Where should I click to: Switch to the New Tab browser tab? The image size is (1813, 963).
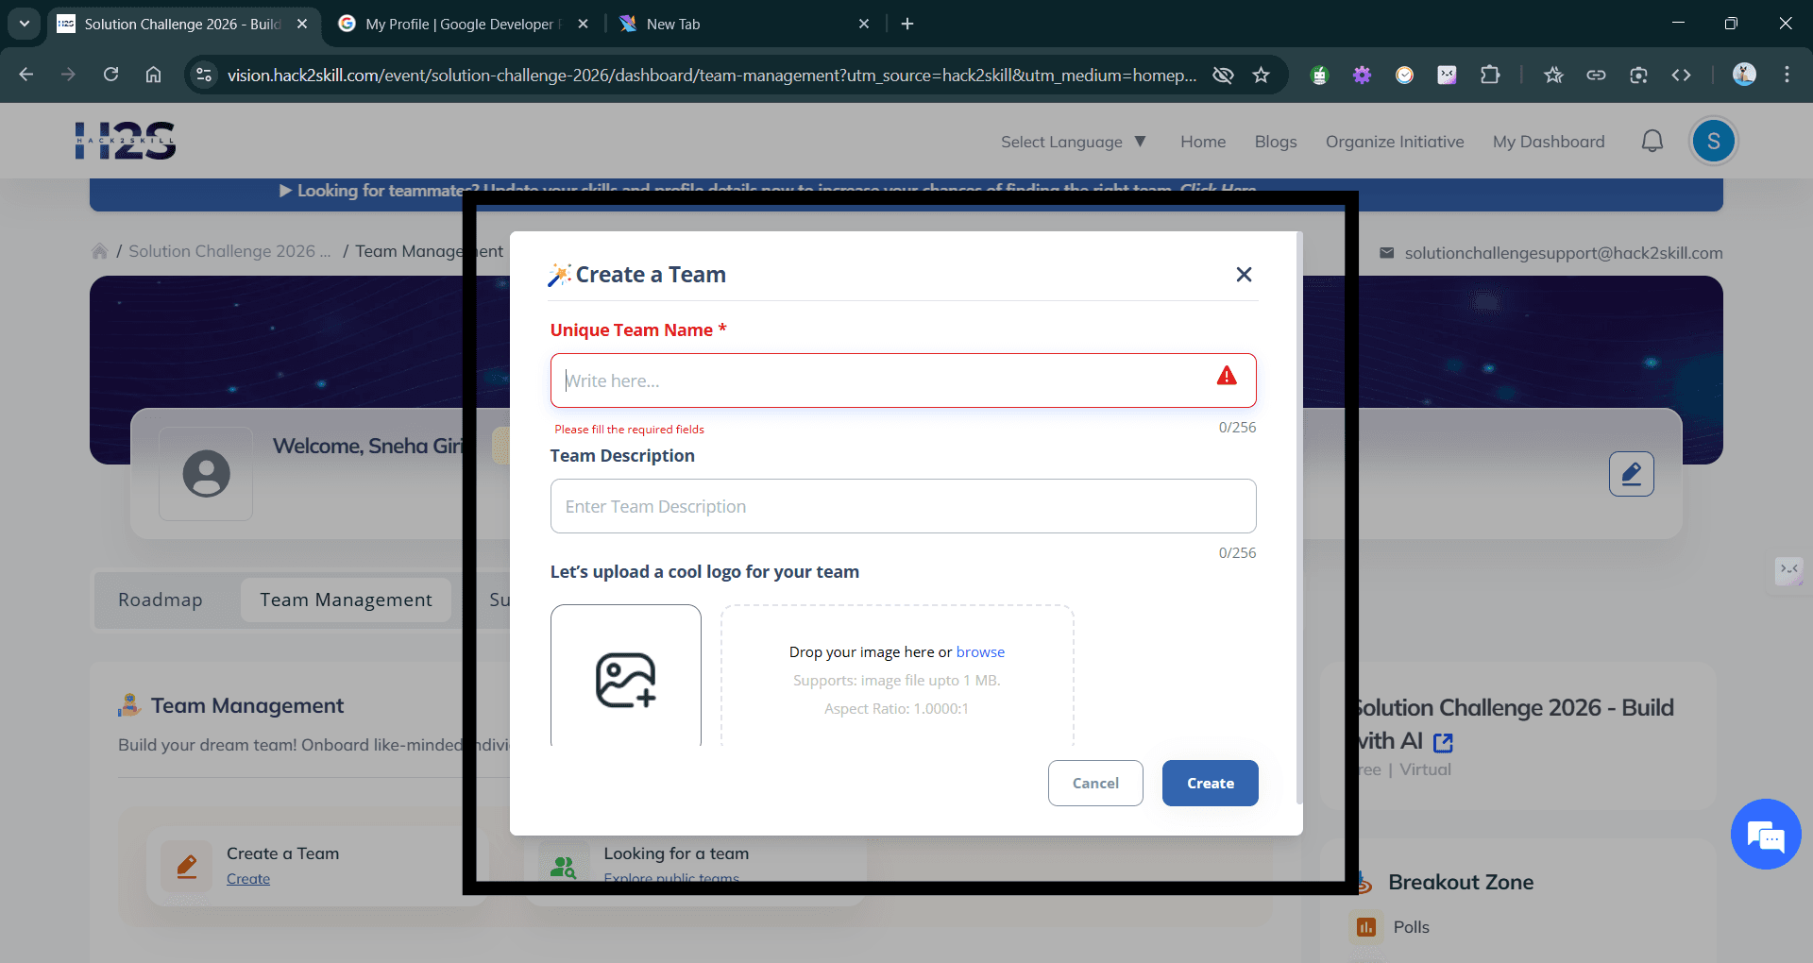pyautogui.click(x=672, y=24)
